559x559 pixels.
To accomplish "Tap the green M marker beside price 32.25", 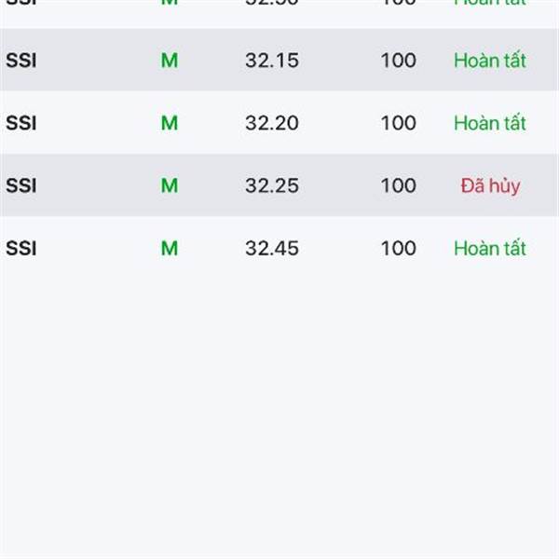I will (x=169, y=185).
